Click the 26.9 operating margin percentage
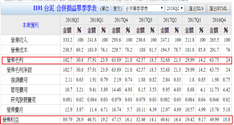Screen dimensions: 234x125 point(80,119)
